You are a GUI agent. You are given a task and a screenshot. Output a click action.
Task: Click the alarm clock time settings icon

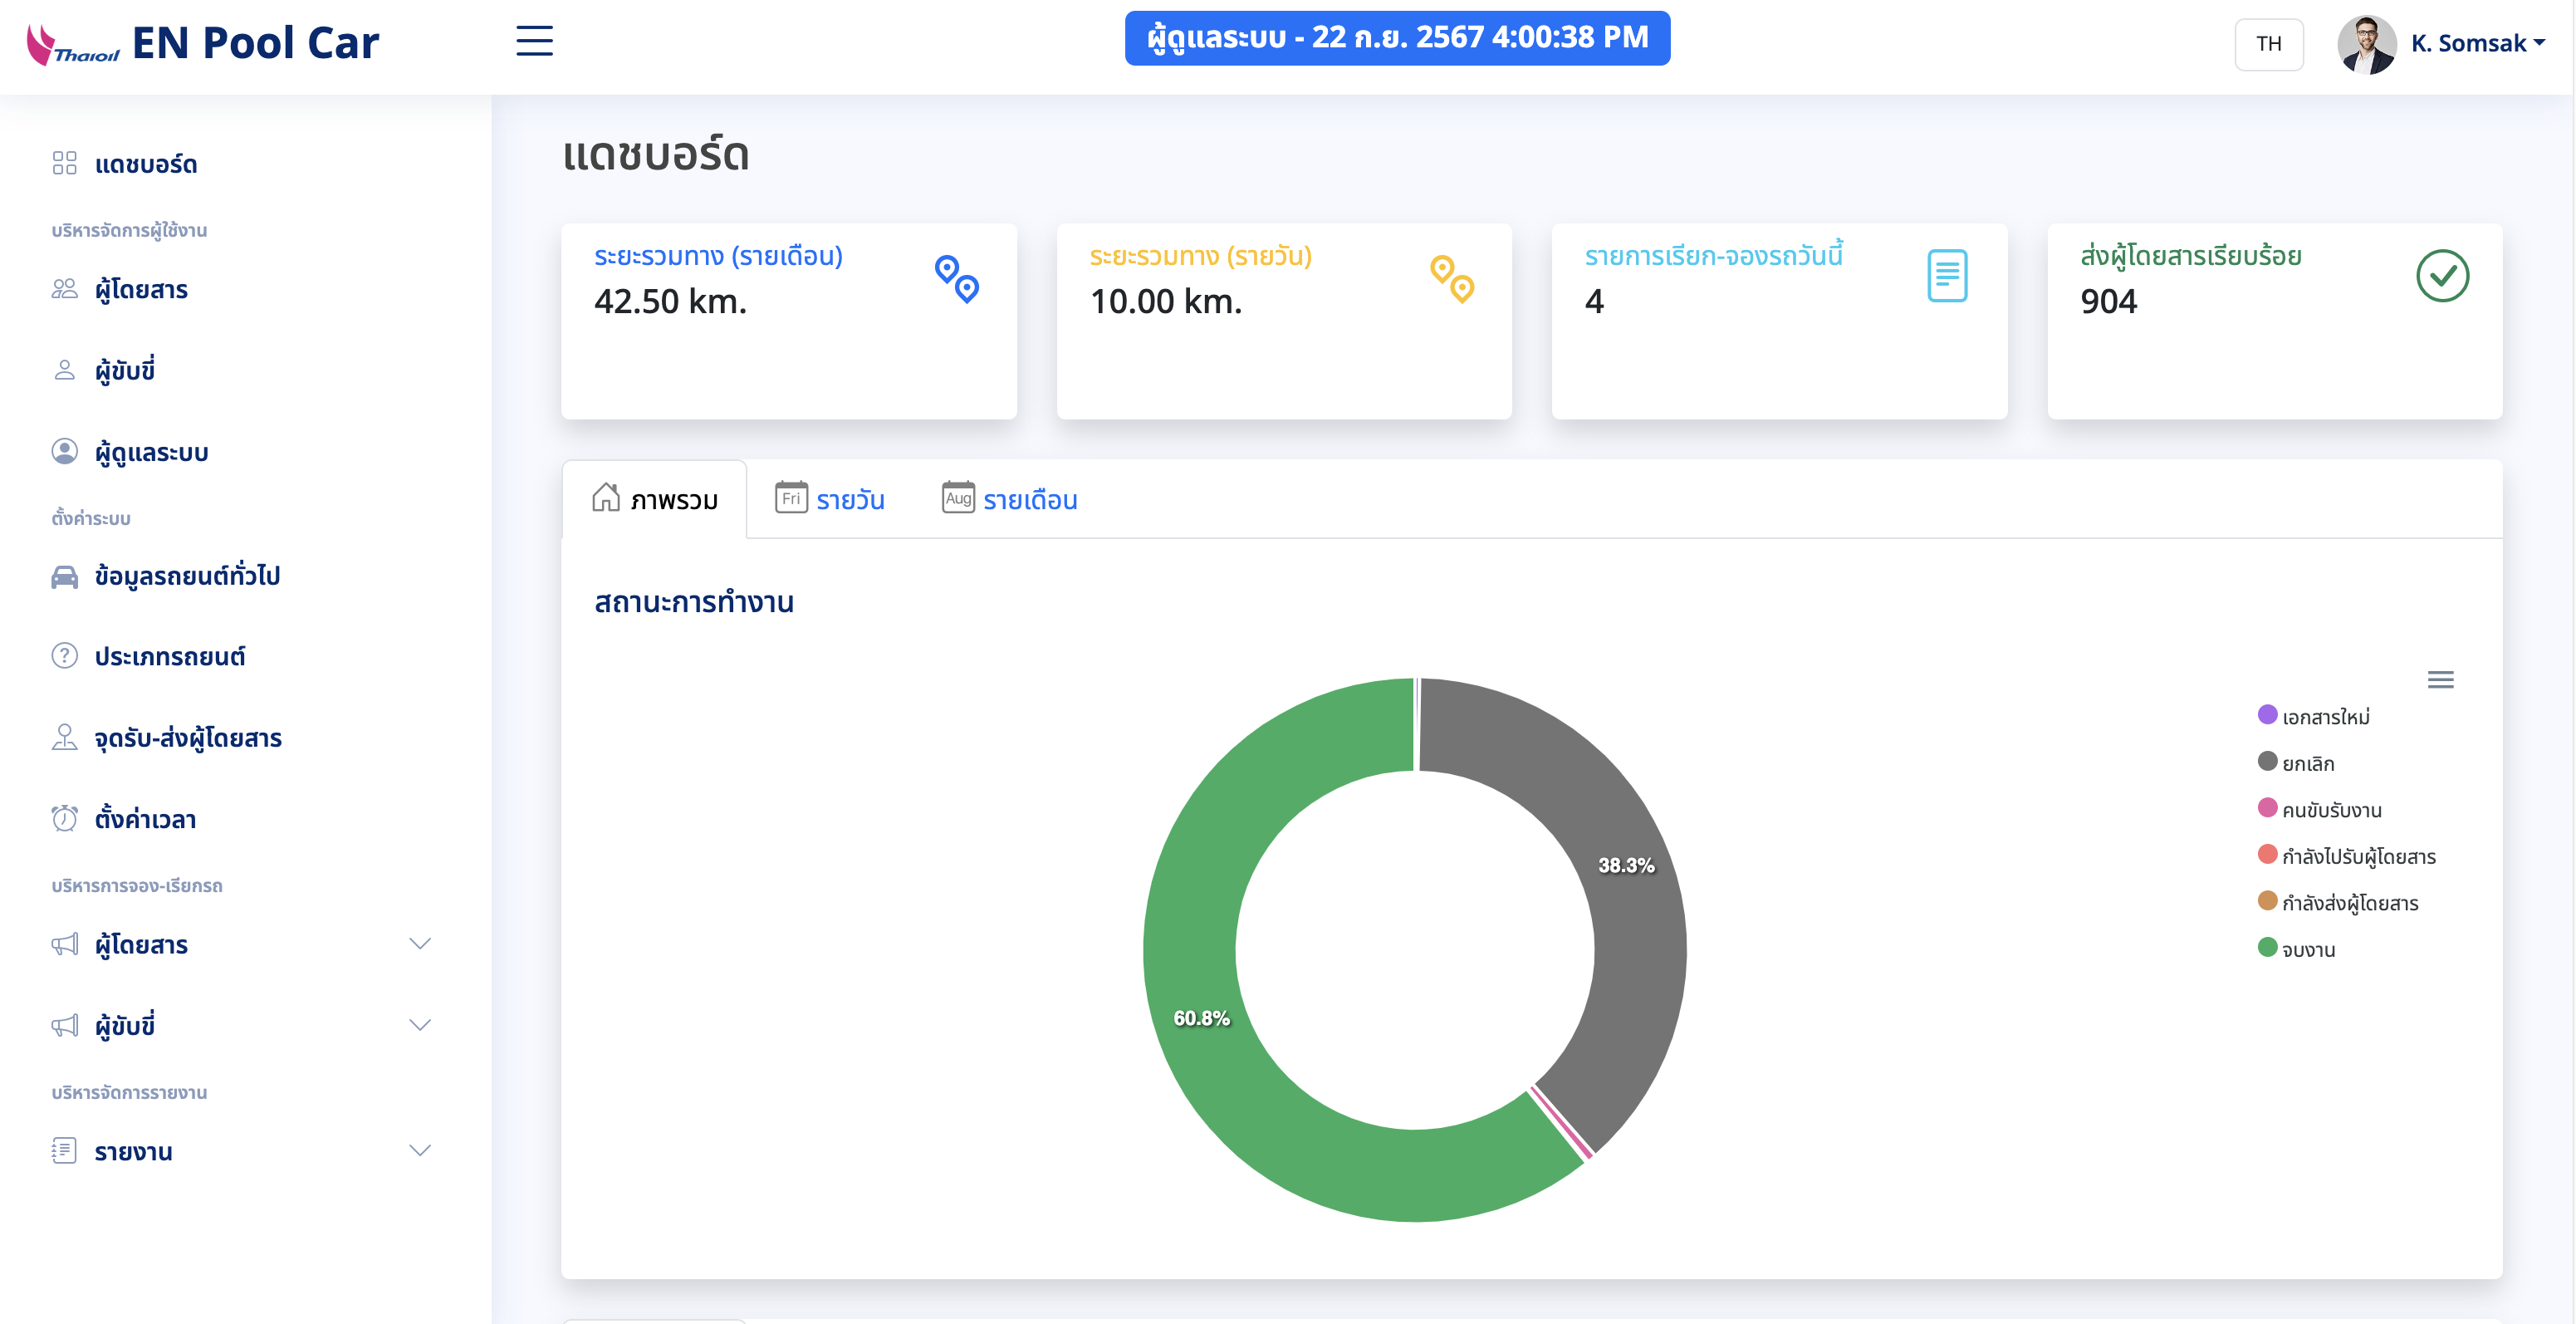tap(64, 819)
